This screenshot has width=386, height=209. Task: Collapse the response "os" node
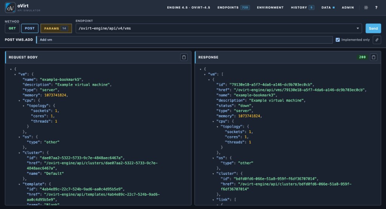(213, 158)
